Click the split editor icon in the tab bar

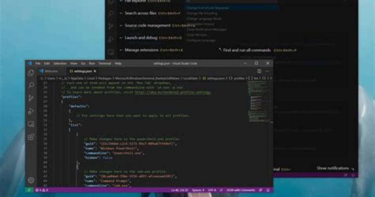259,71
